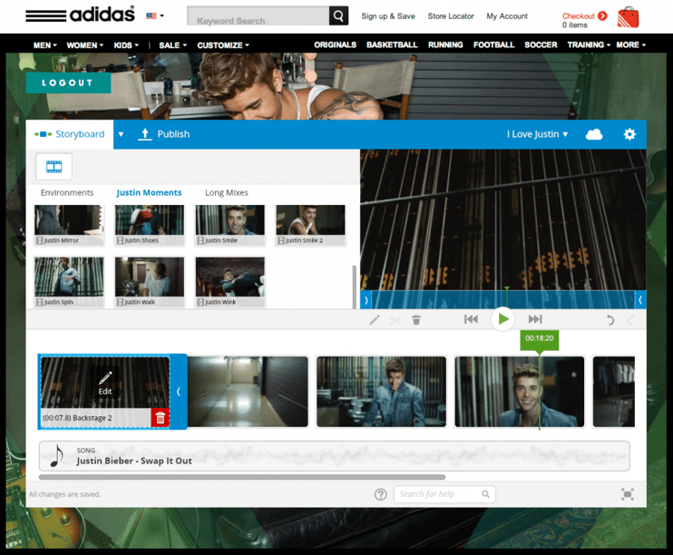Open the BASKETBALL category
Viewport: 673px width, 555px height.
[392, 44]
